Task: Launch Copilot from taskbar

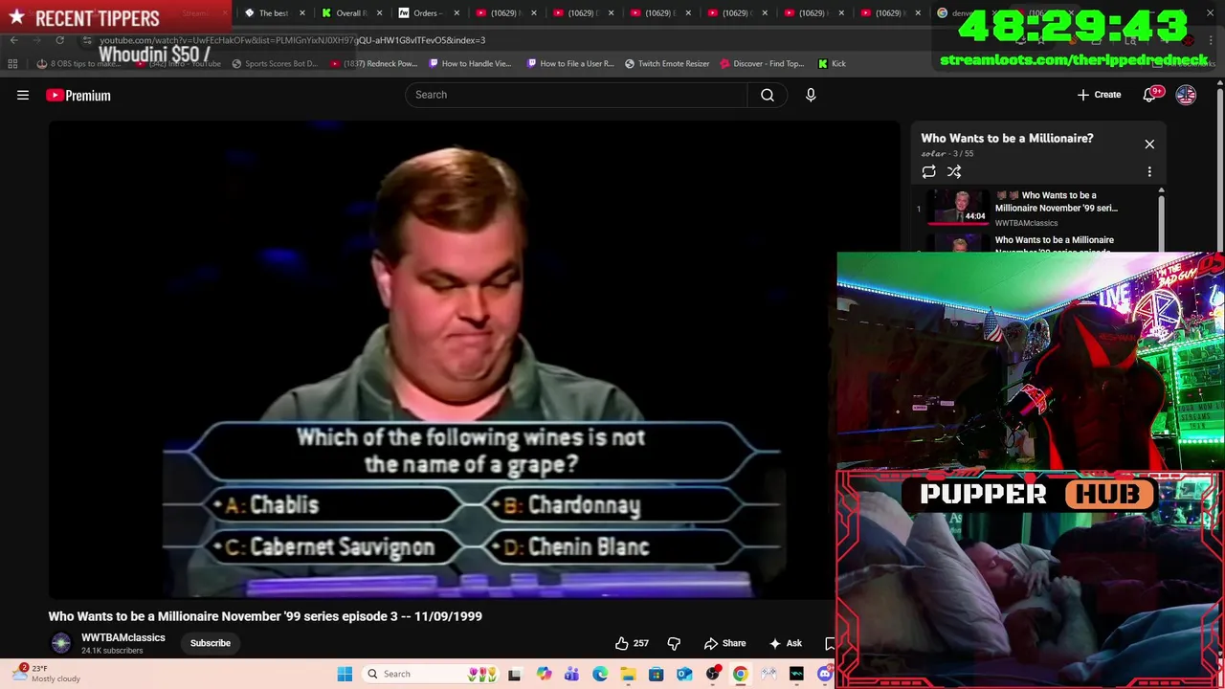Action: point(544,674)
